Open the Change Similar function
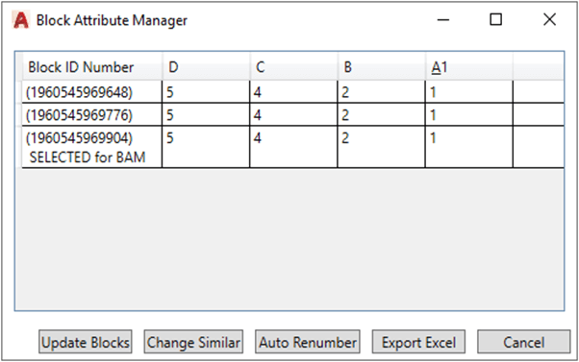Image resolution: width=579 pixels, height=362 pixels. click(193, 342)
